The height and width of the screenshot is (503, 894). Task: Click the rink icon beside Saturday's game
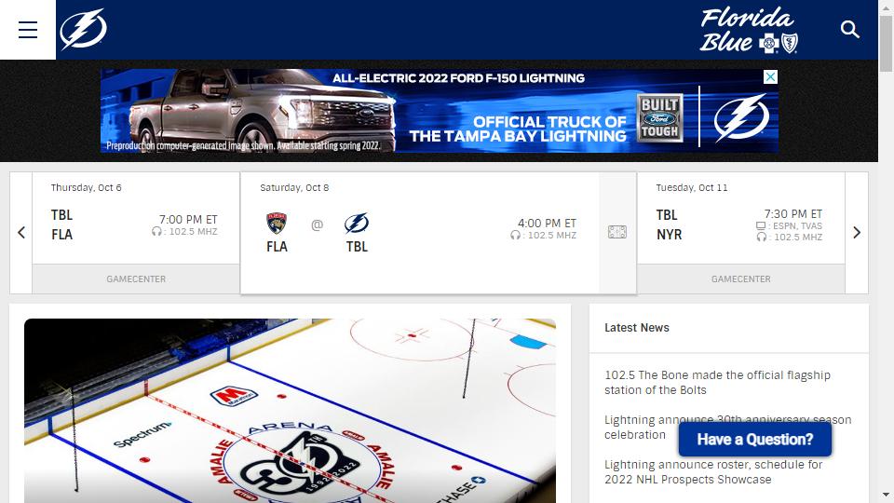tap(617, 232)
